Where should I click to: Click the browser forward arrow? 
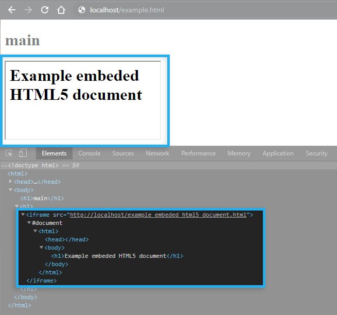28,10
